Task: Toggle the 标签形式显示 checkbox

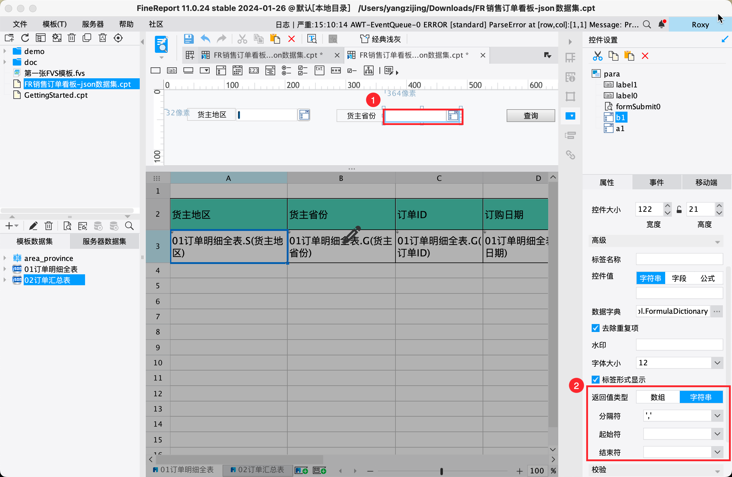Action: pyautogui.click(x=595, y=379)
